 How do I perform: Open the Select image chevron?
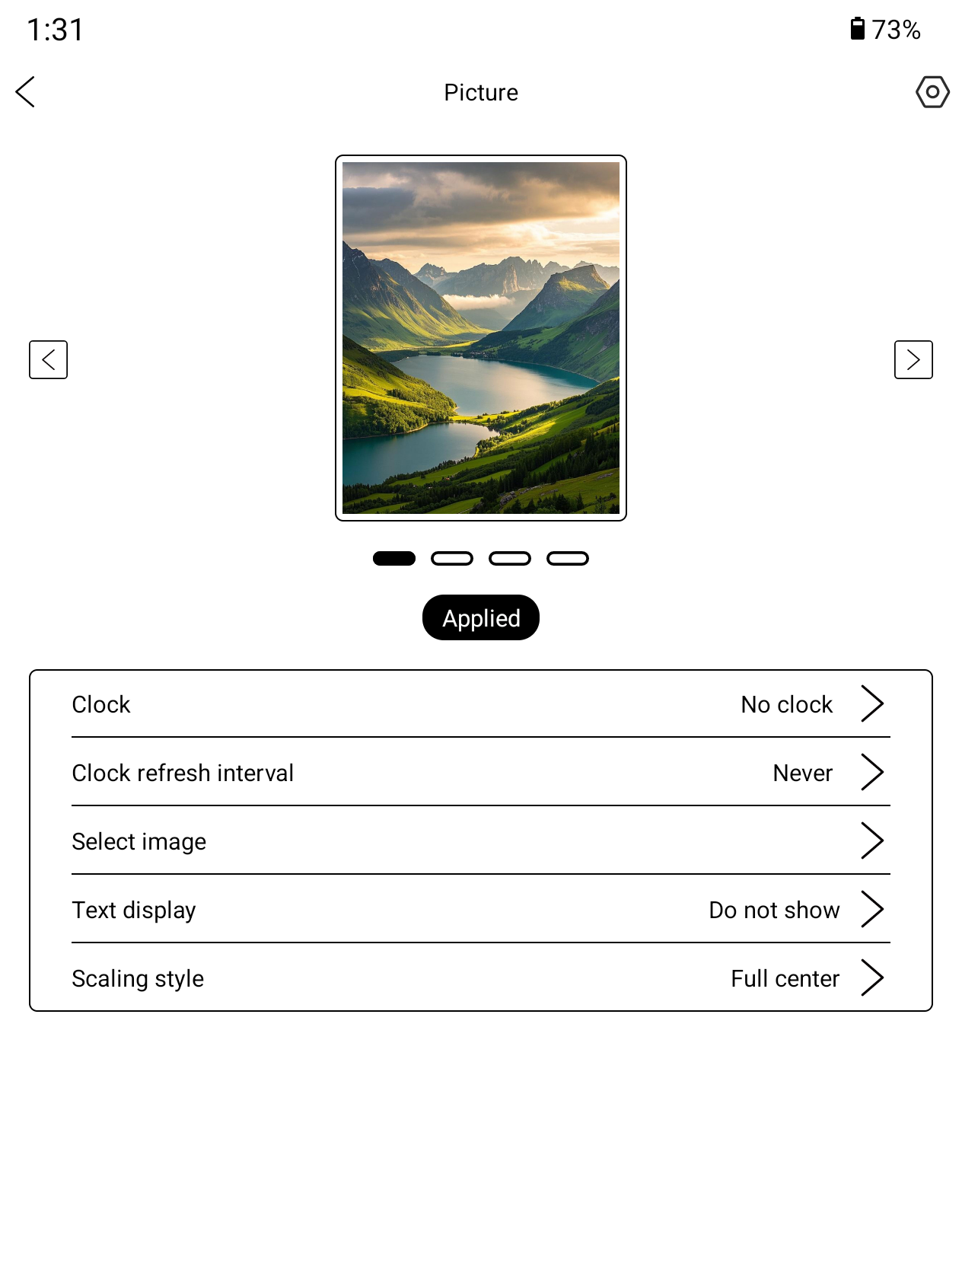pyautogui.click(x=871, y=840)
